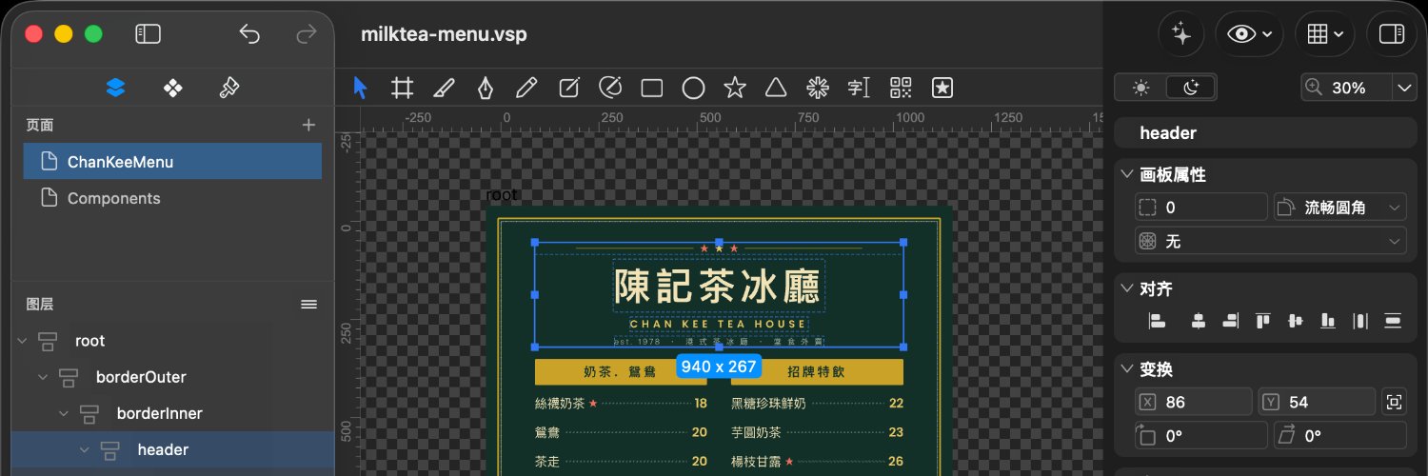The image size is (1428, 476).
Task: Click the corner radius field showing 0
Action: coord(1201,208)
